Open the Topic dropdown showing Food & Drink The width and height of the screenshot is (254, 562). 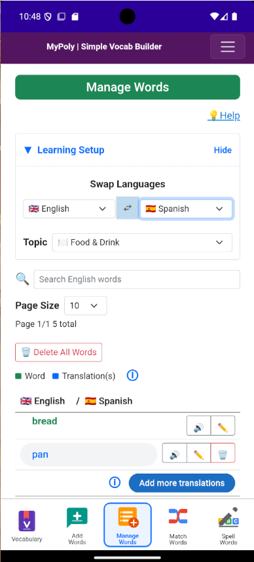pos(142,242)
